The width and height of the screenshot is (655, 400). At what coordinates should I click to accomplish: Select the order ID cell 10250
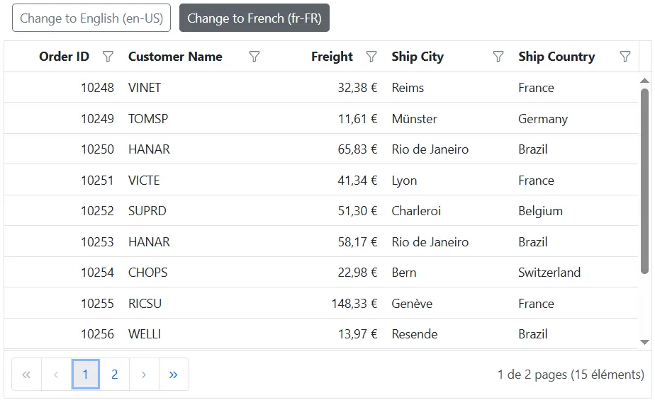[97, 149]
